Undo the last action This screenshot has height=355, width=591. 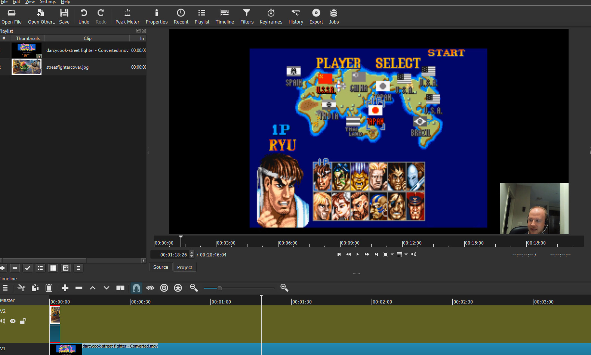pyautogui.click(x=84, y=17)
